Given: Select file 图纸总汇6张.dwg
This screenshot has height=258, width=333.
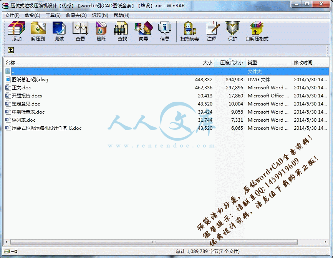Looking at the screenshot, I should click(x=30, y=80).
